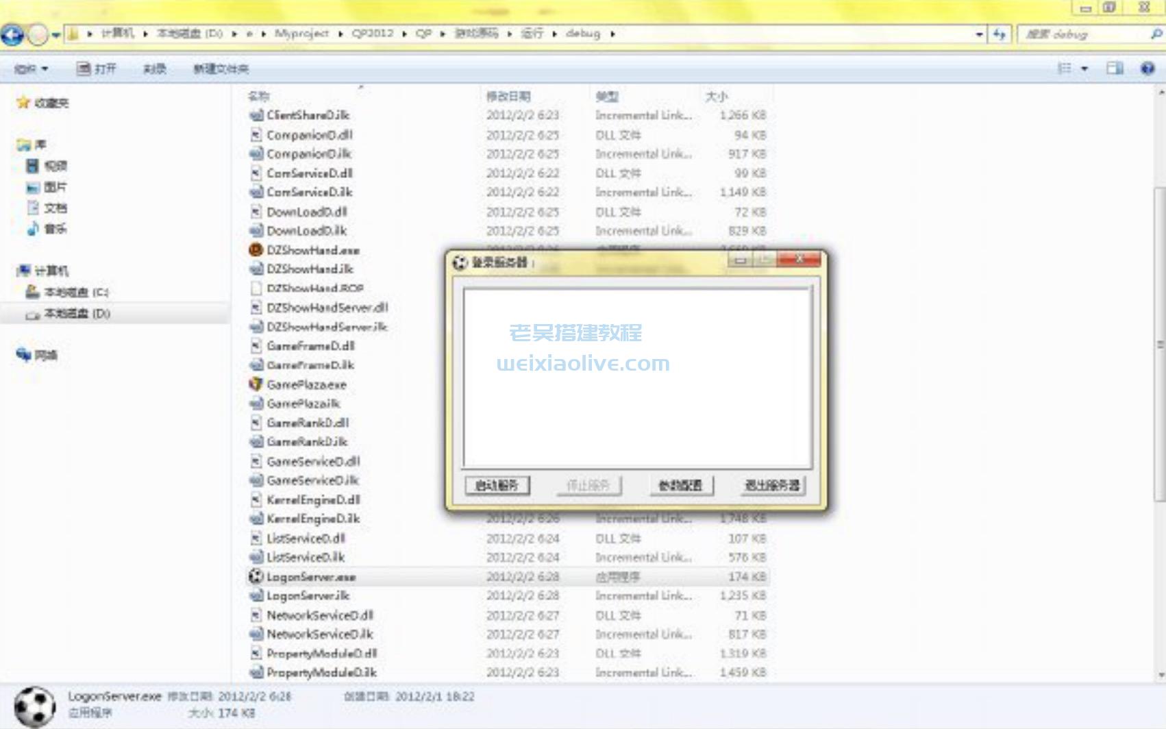
Task: Expand the breadcrumb arrow after debug
Action: point(613,34)
